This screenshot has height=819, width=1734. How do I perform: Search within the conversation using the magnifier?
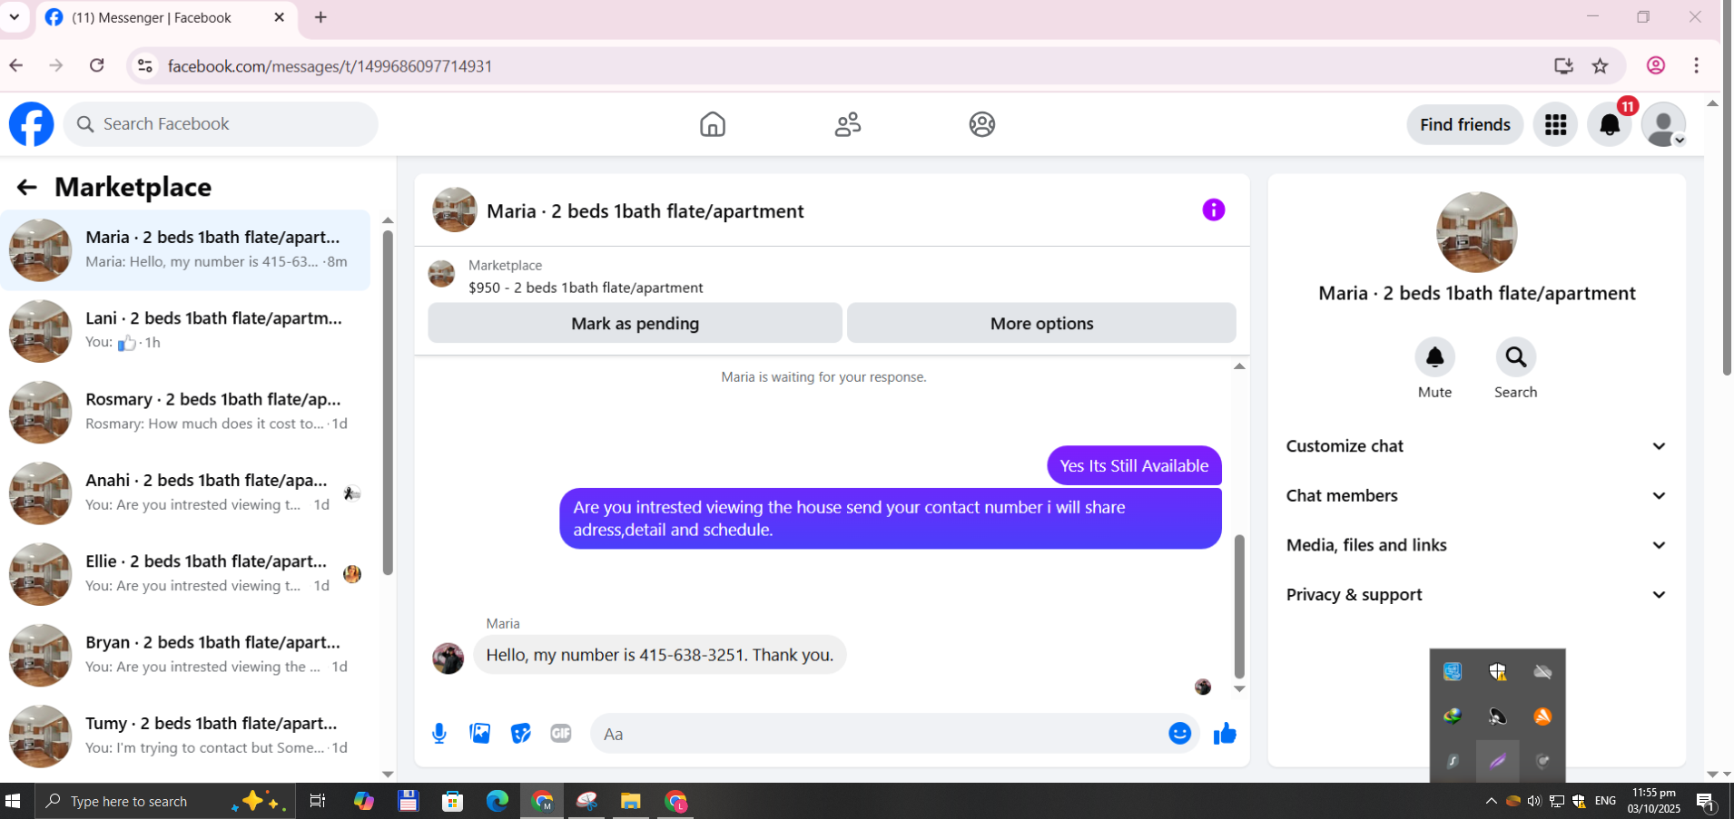(x=1516, y=357)
